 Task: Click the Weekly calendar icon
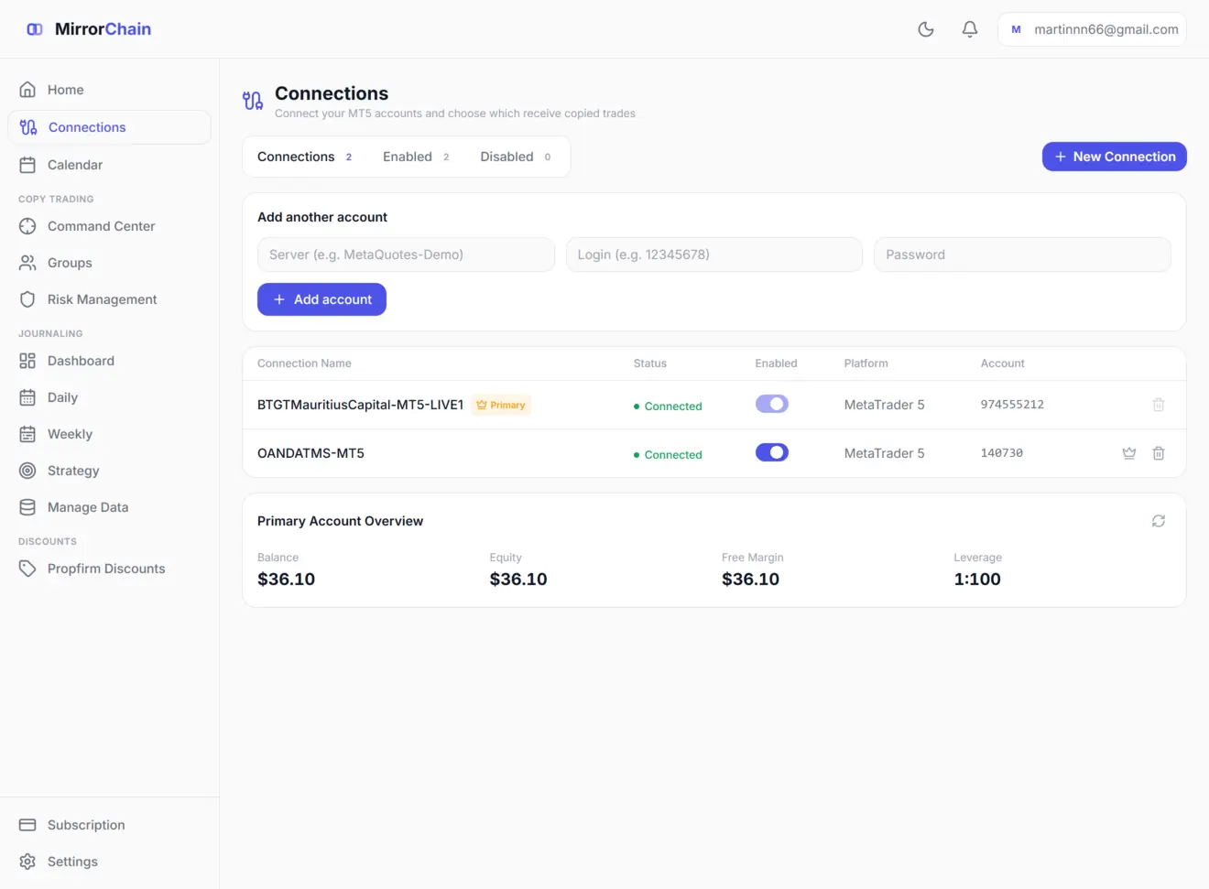[x=27, y=434]
